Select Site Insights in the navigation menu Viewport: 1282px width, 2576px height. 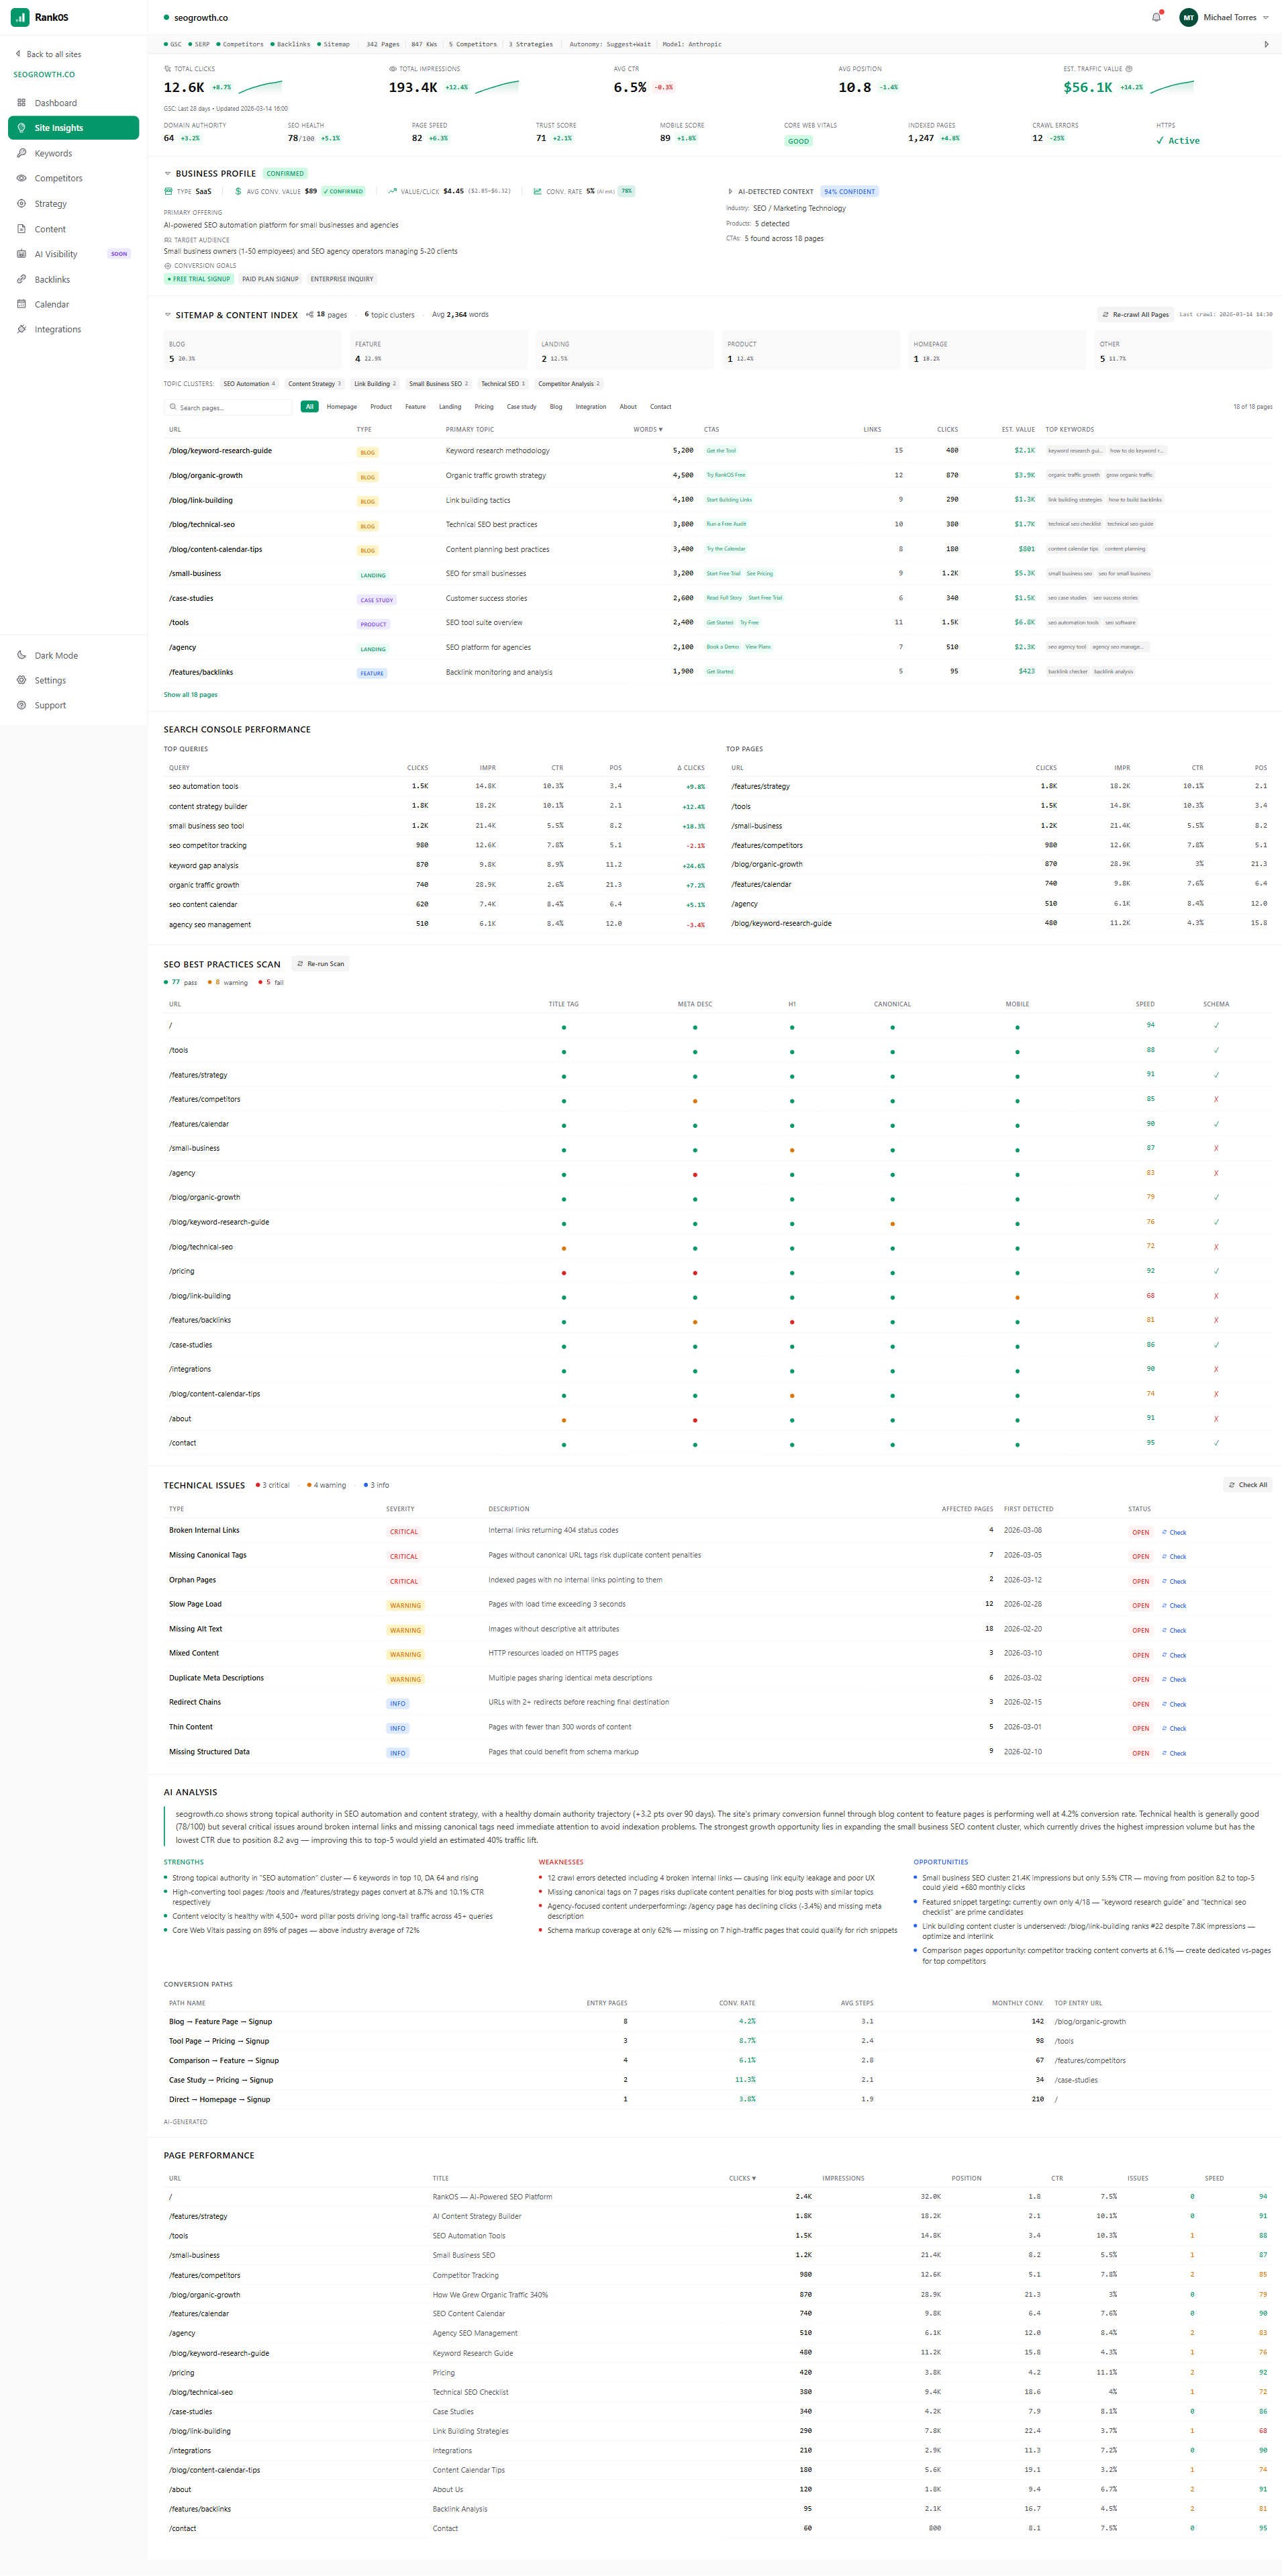[x=58, y=128]
